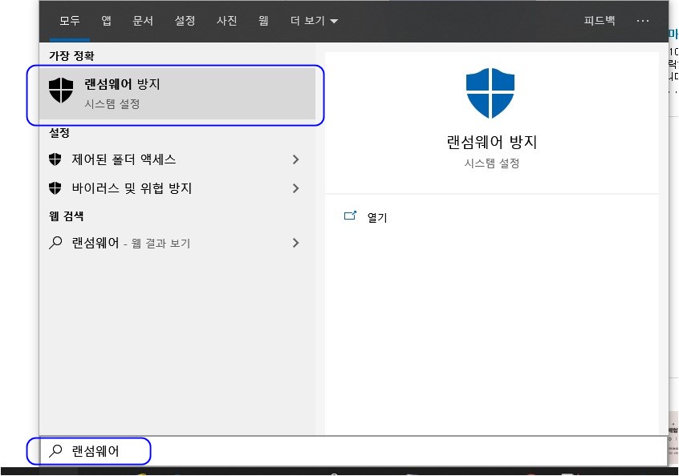This screenshot has width=679, height=476.
Task: Expand the 랜섬웨어 web search chevron
Action: pyautogui.click(x=296, y=243)
